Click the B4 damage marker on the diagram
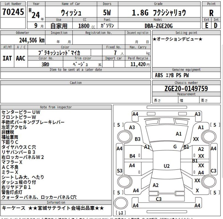223x219 pixels. (x=132, y=156)
